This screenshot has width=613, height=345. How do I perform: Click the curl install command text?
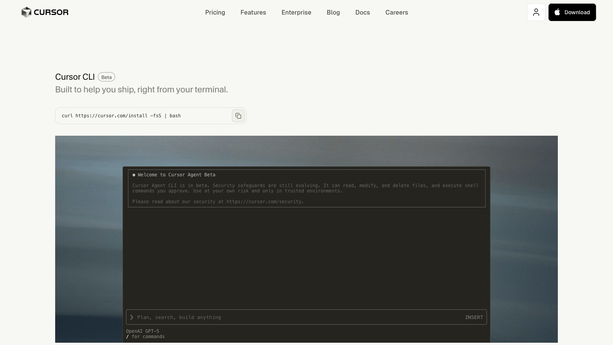[121, 116]
